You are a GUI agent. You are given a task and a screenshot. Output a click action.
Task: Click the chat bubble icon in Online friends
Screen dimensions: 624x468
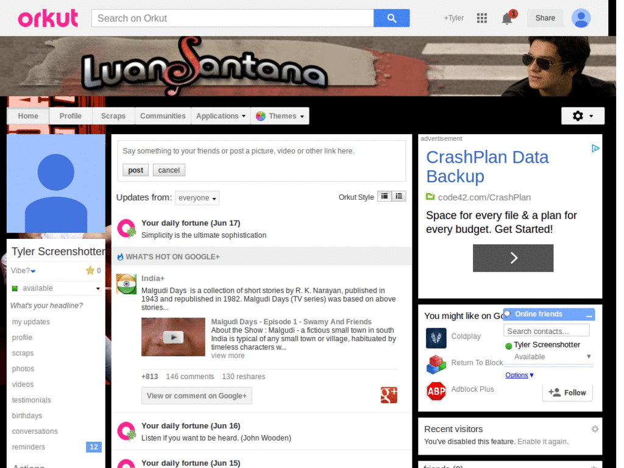(508, 314)
